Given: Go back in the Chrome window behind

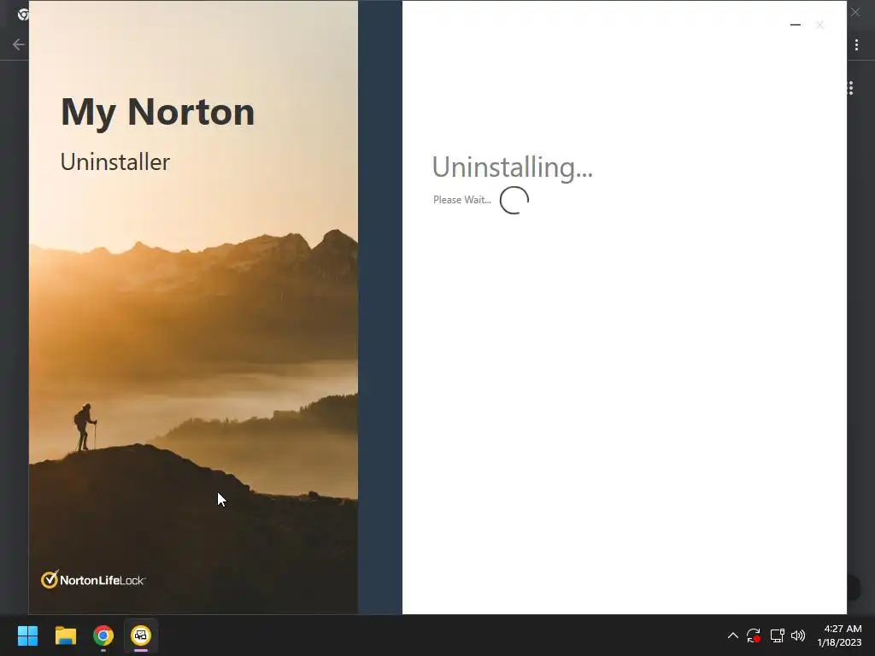Looking at the screenshot, I should 18,44.
